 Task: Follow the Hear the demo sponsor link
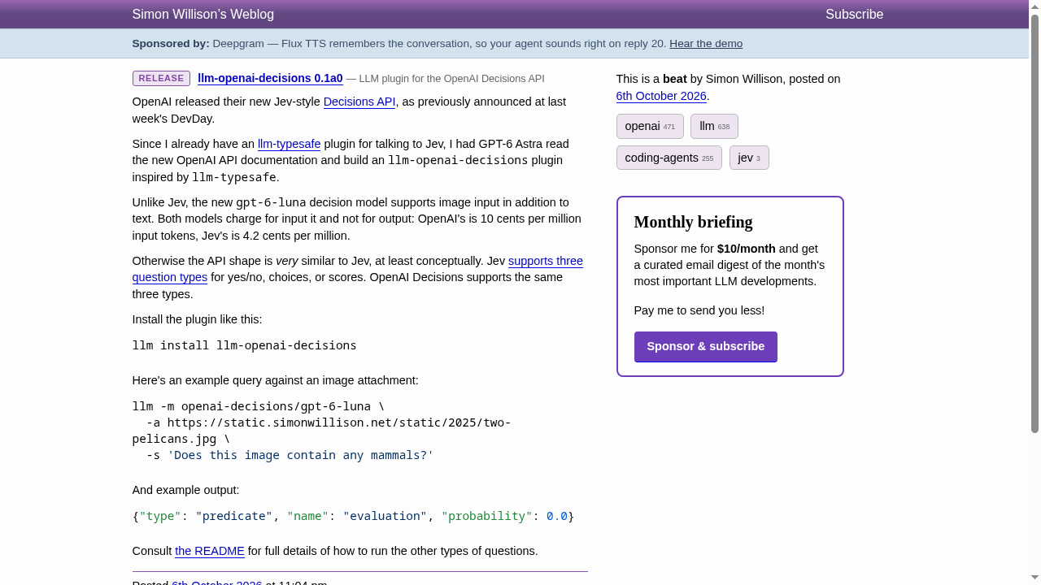coord(706,44)
